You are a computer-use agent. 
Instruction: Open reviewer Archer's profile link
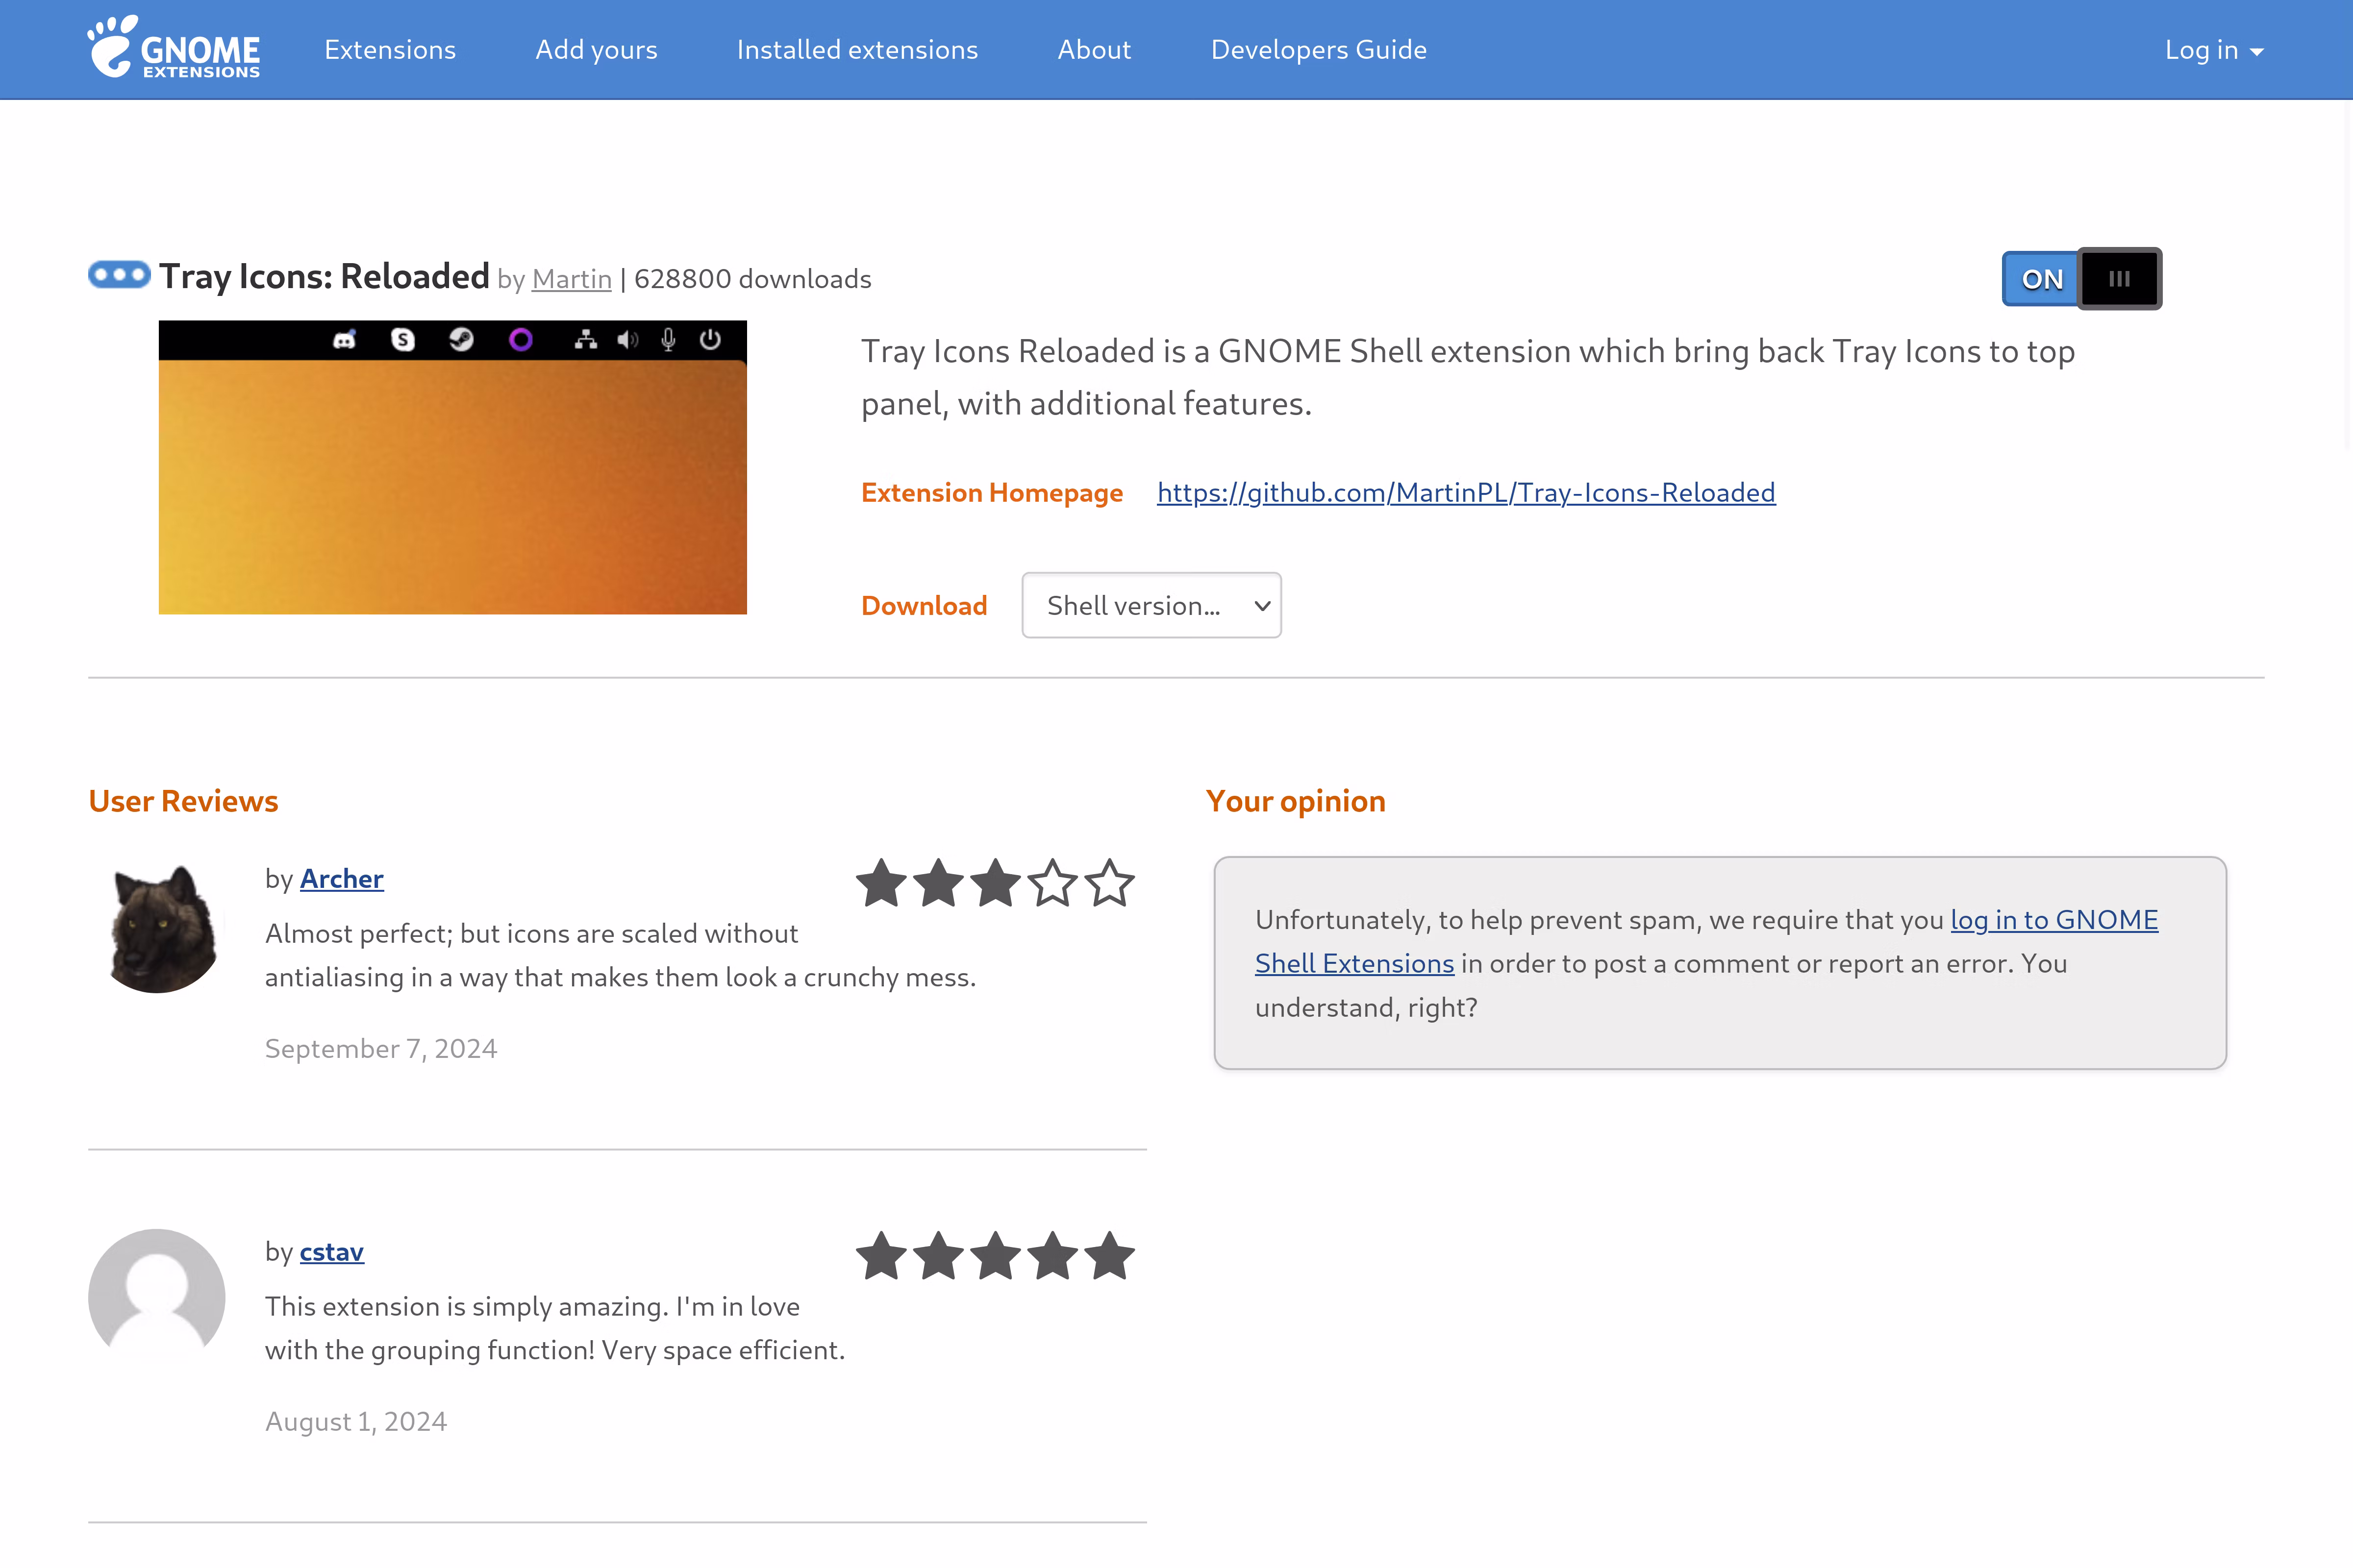click(x=341, y=879)
